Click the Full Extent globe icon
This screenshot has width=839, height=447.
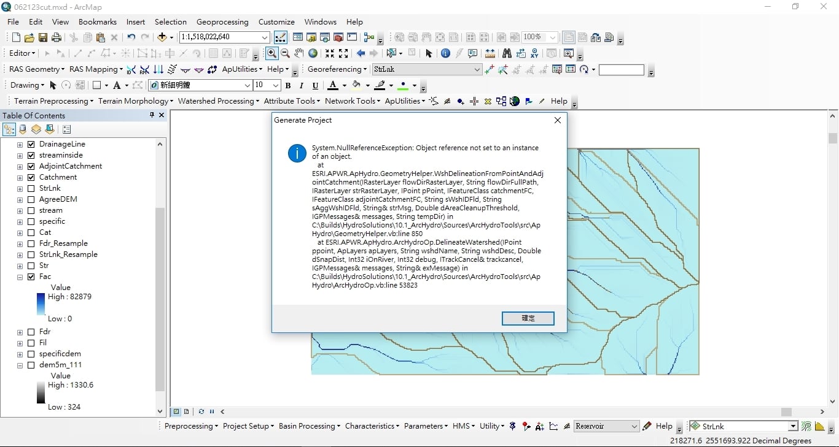(313, 53)
